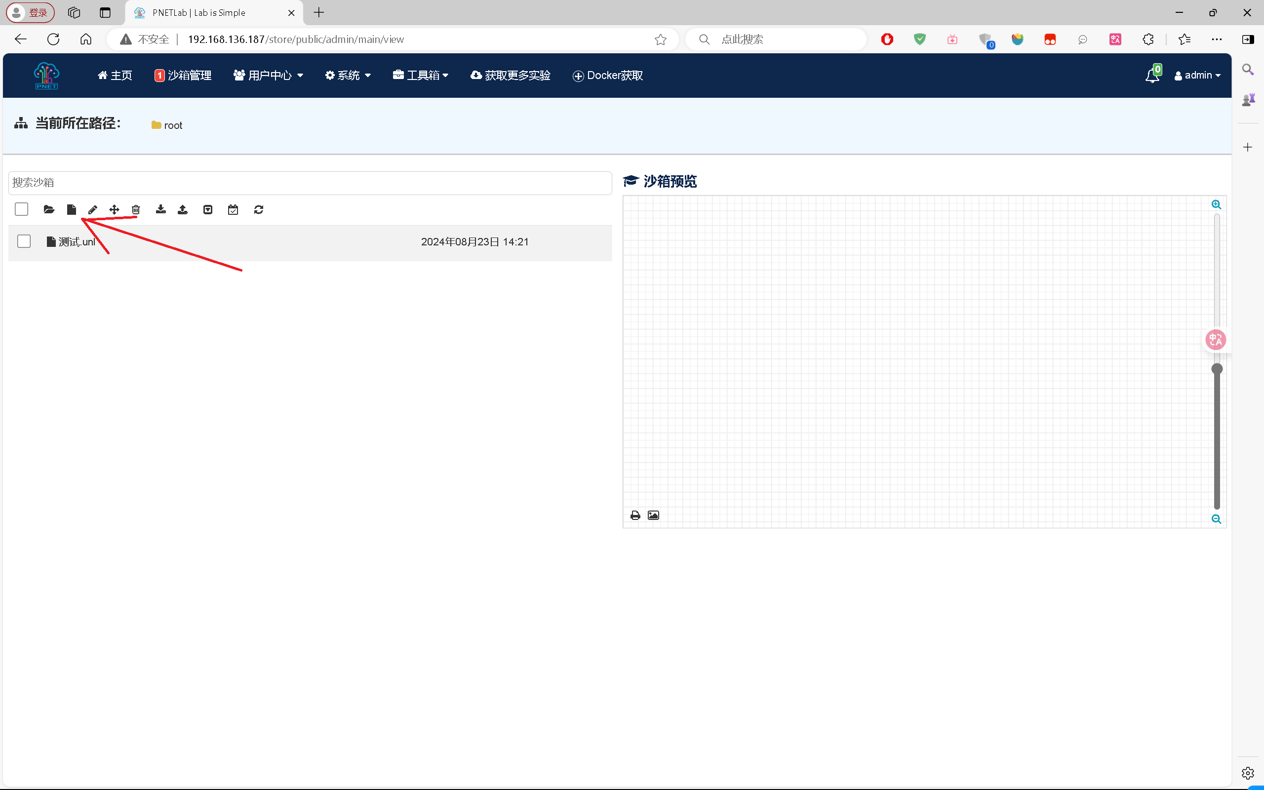Open the 沙箱管理 menu item
1264x790 pixels.
[x=183, y=75]
